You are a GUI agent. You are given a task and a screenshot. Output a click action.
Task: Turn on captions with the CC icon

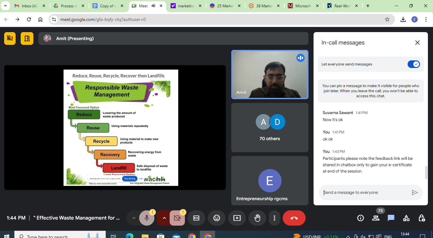point(196,218)
